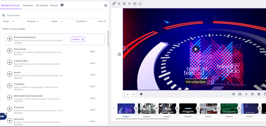Image resolution: width=266 pixels, height=127 pixels.
Task: Click the highlighter pen tool icon
Action: [x=114, y=3]
